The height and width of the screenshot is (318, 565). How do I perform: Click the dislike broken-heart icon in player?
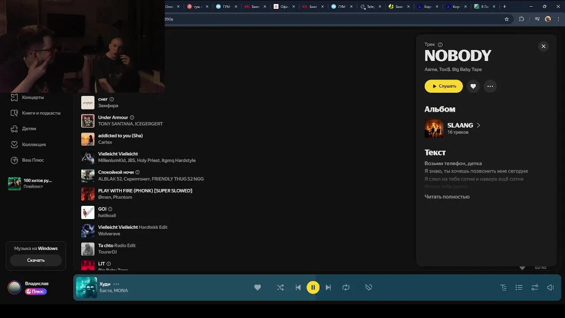pos(369,288)
